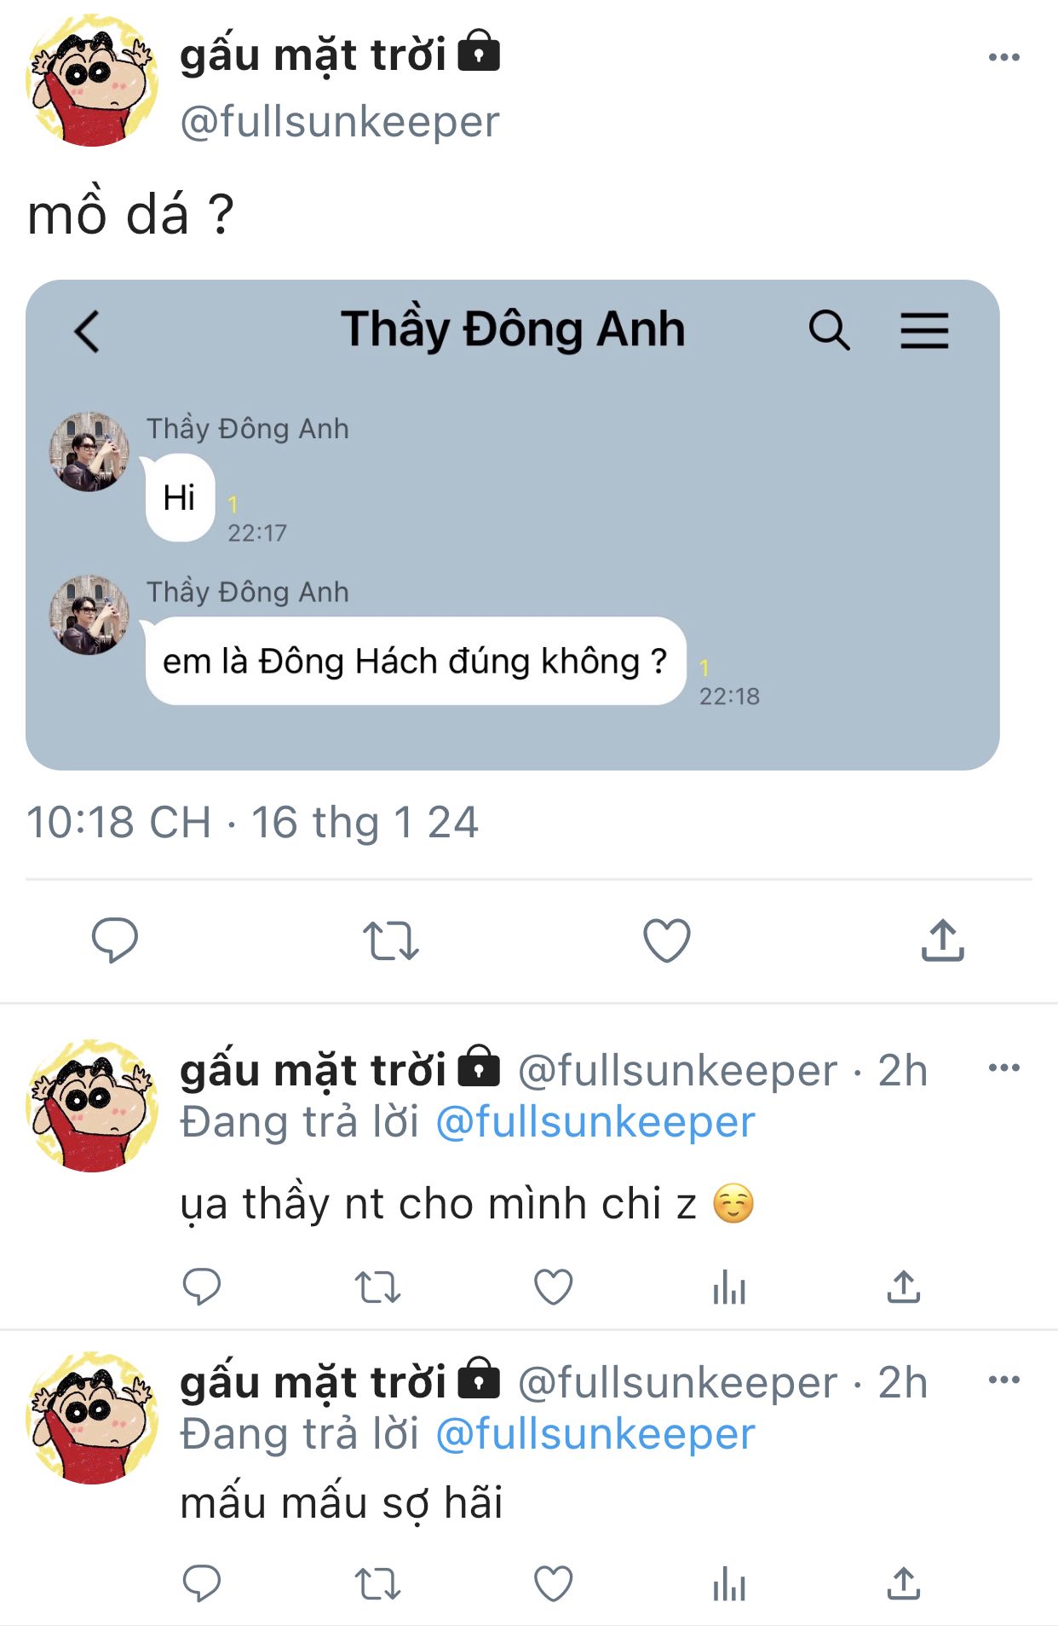
Task: Like the 'mấu mấu sợ hãi' reply
Action: coord(553,1584)
